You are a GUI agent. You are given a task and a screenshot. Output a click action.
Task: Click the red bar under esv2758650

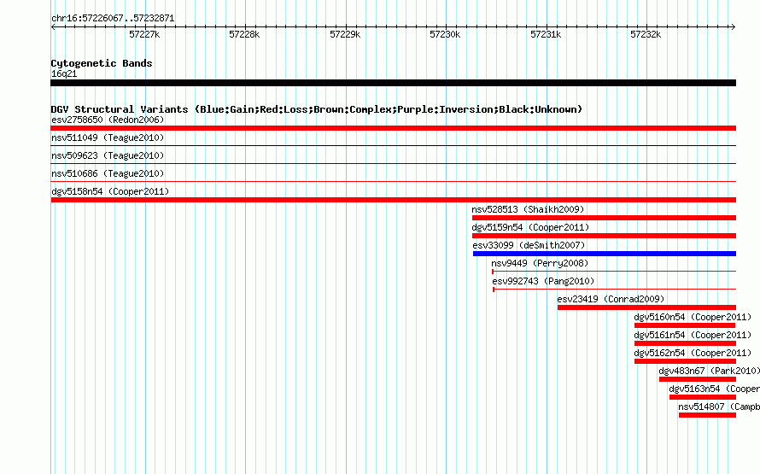click(x=393, y=128)
